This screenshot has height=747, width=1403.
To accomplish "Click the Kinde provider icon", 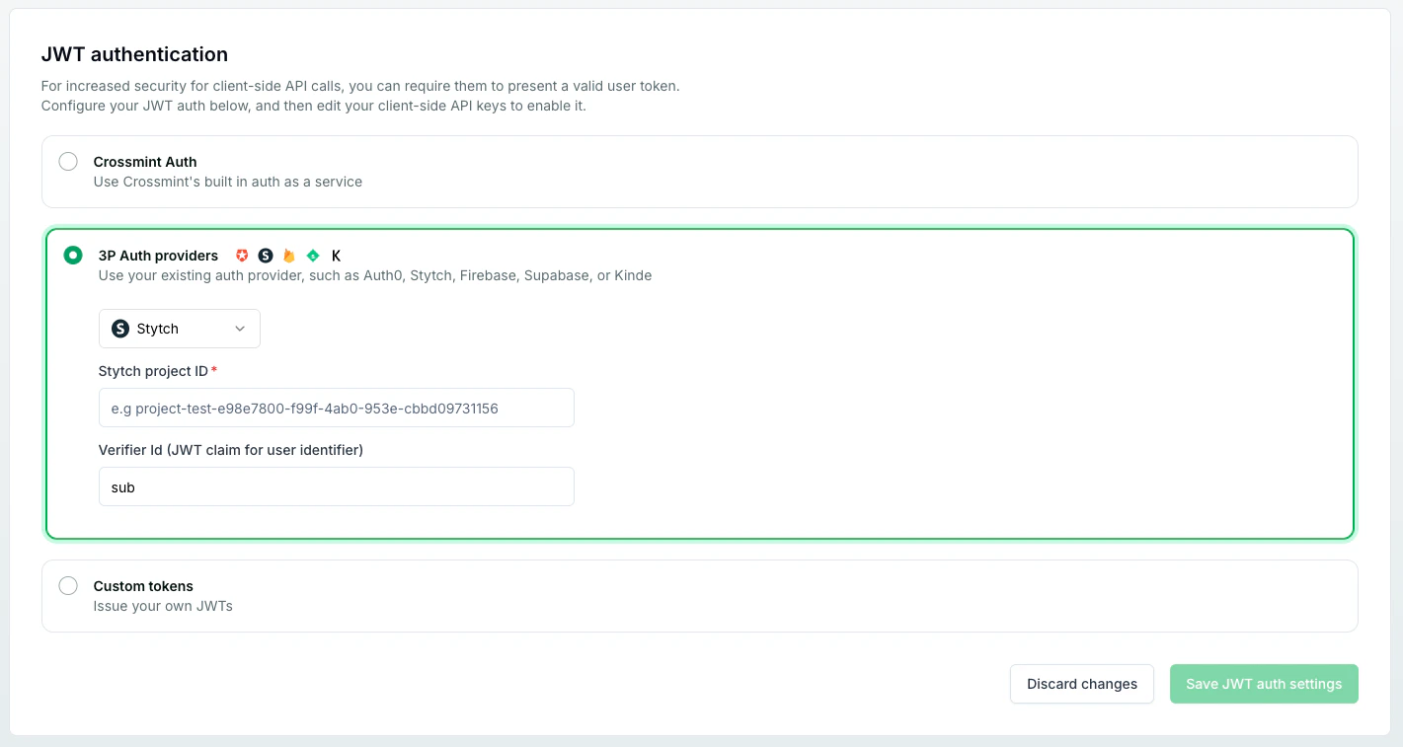I will pyautogui.click(x=336, y=256).
